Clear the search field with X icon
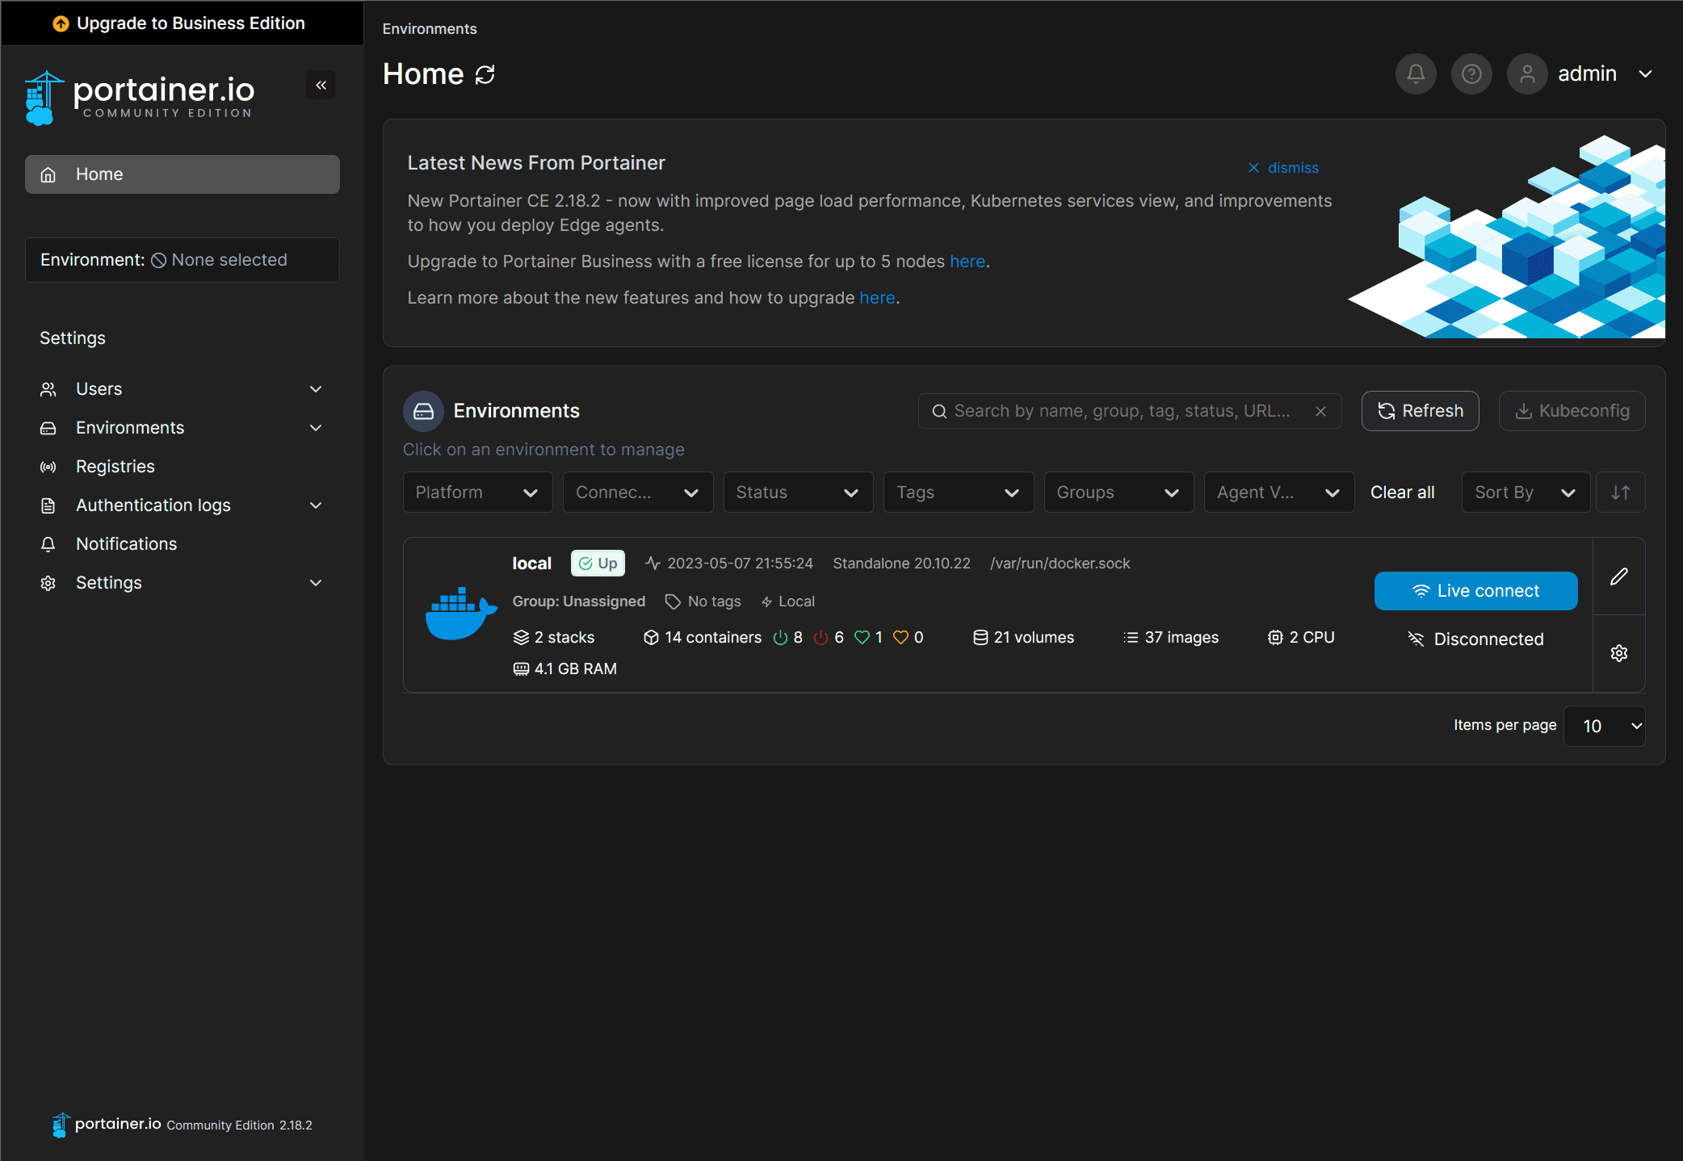The height and width of the screenshot is (1161, 1683). coord(1320,411)
